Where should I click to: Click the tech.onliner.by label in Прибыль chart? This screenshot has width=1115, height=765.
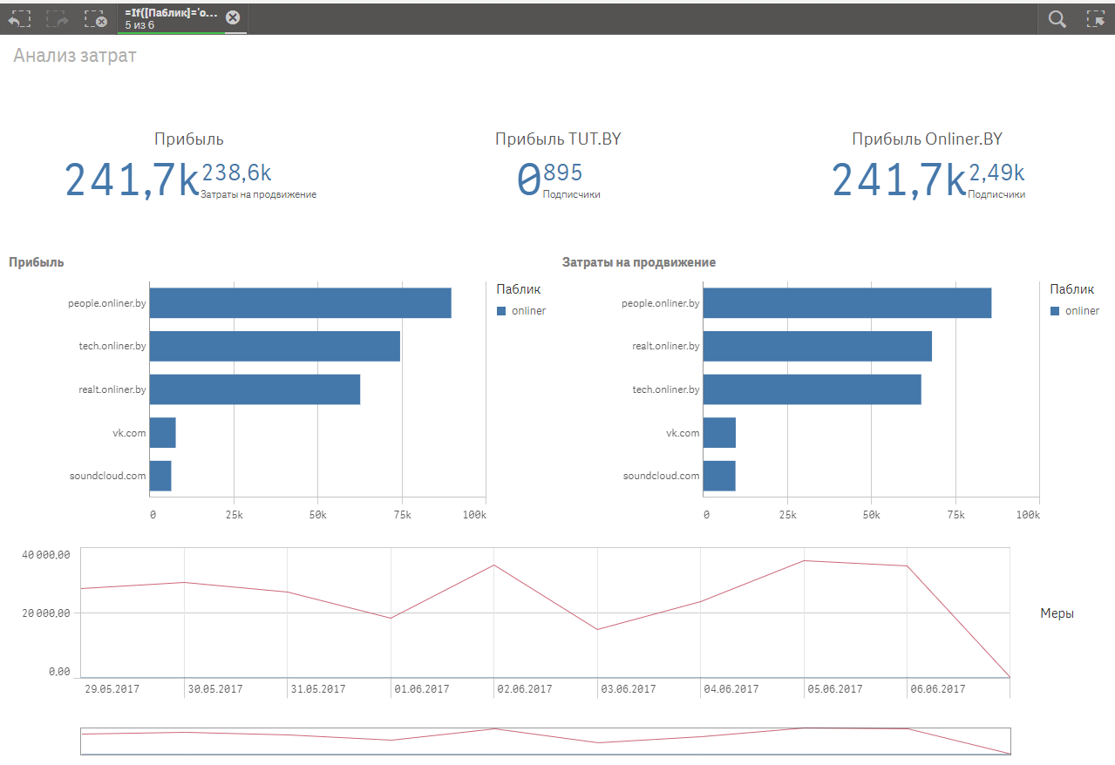pyautogui.click(x=112, y=346)
